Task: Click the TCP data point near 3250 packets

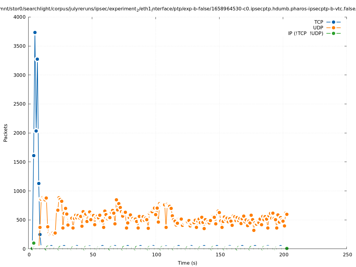Action: tap(37, 59)
